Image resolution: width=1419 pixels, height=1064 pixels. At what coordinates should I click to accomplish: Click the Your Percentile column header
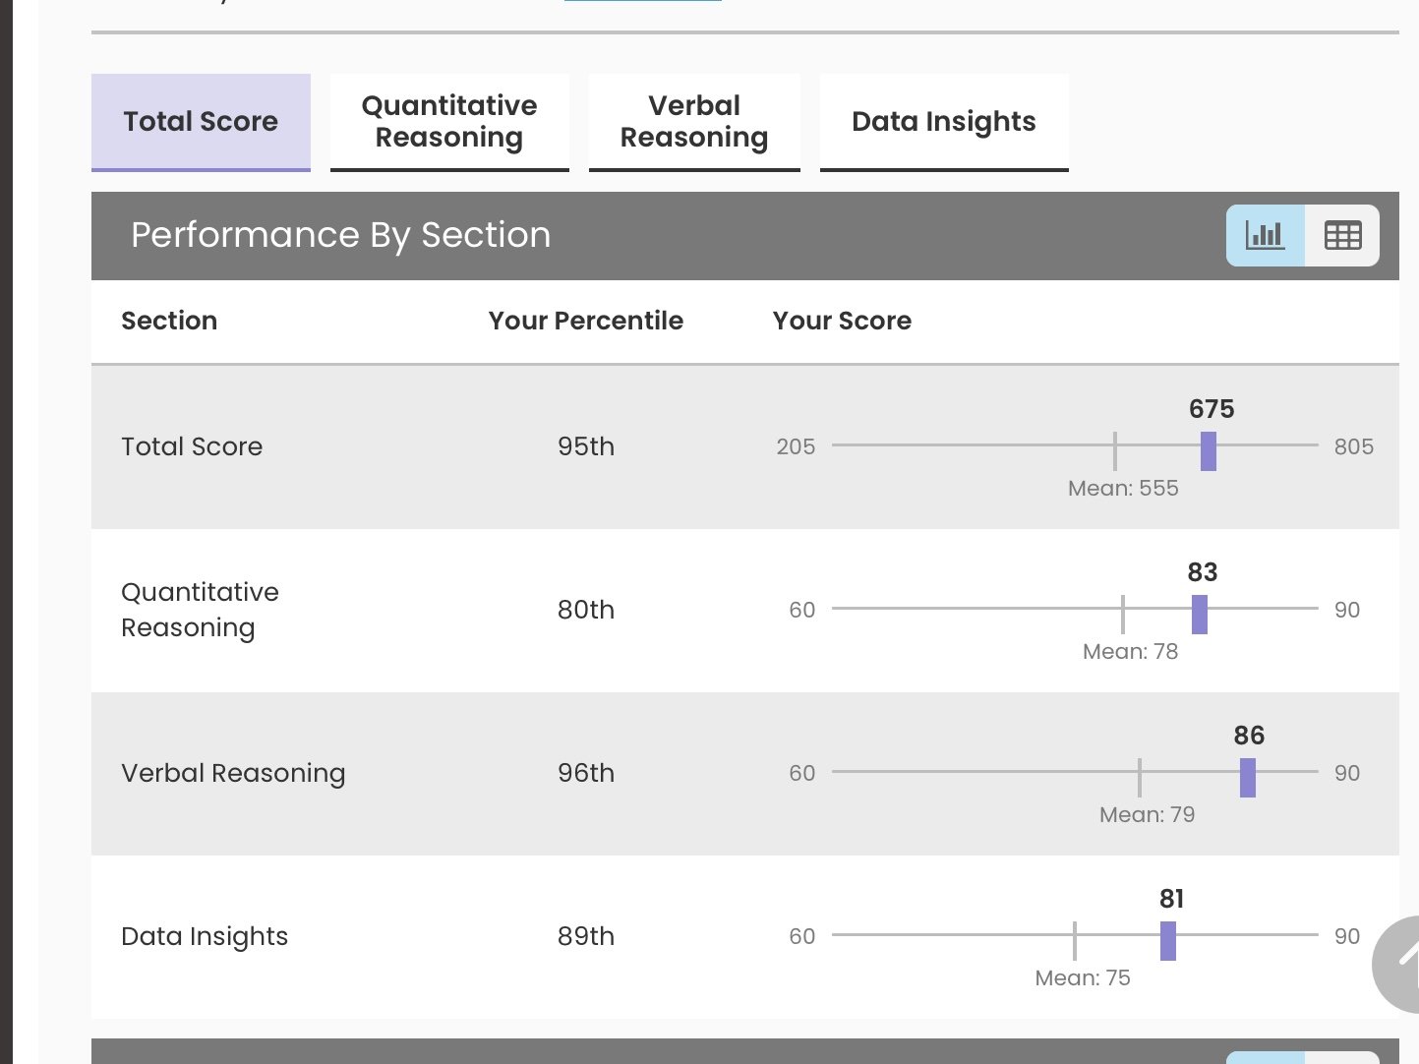click(586, 321)
